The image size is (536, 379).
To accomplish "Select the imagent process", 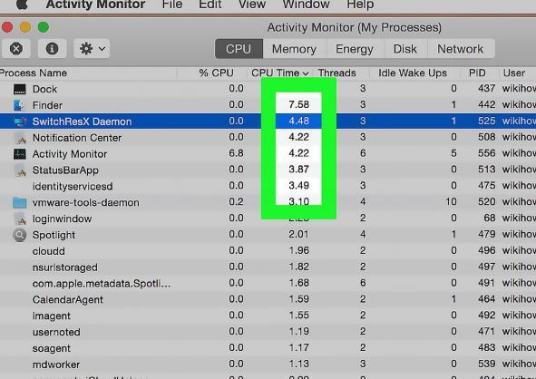I will pos(268,316).
